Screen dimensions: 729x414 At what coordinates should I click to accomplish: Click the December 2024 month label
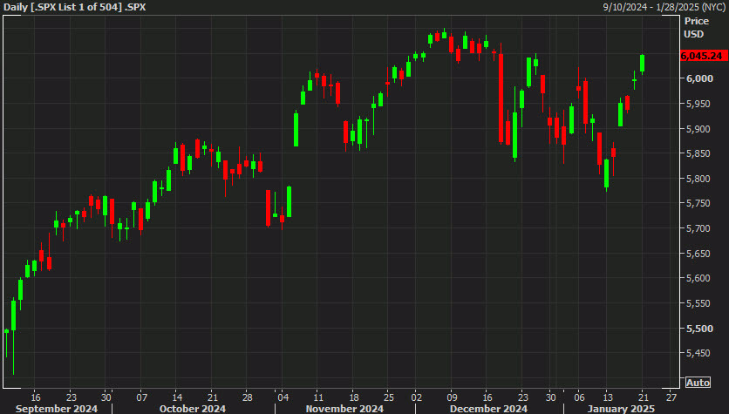coord(488,409)
